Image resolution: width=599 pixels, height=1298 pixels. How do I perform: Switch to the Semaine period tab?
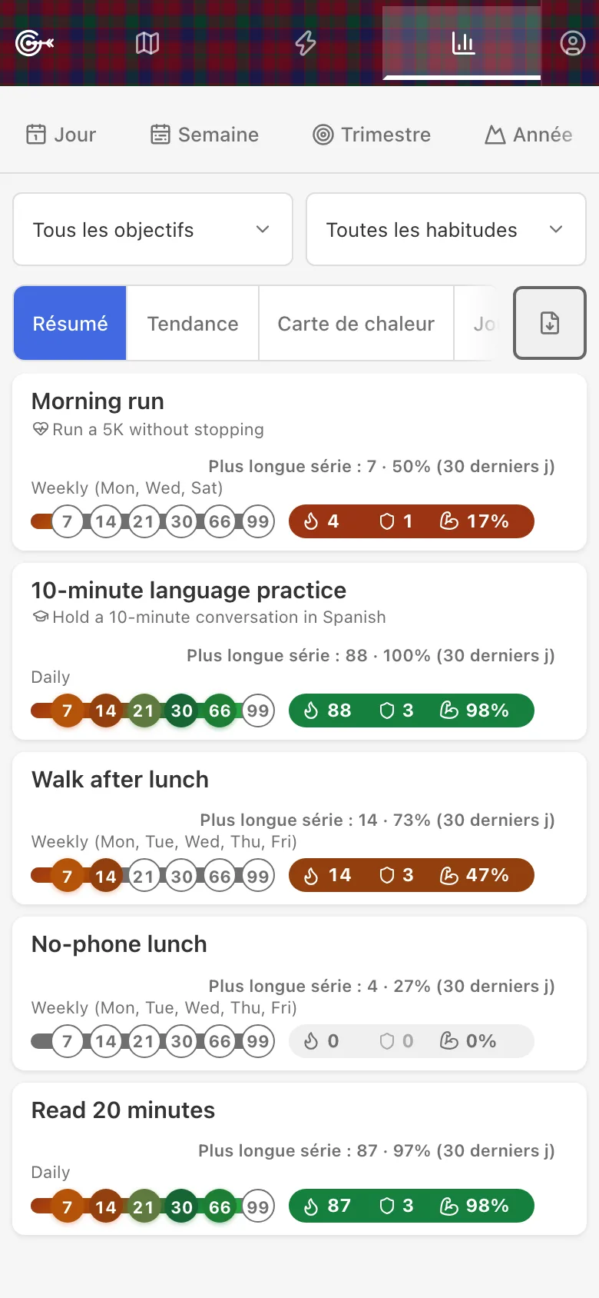click(204, 135)
